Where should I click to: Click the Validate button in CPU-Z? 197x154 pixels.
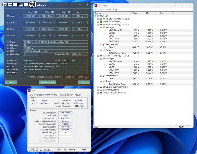coord(72,149)
